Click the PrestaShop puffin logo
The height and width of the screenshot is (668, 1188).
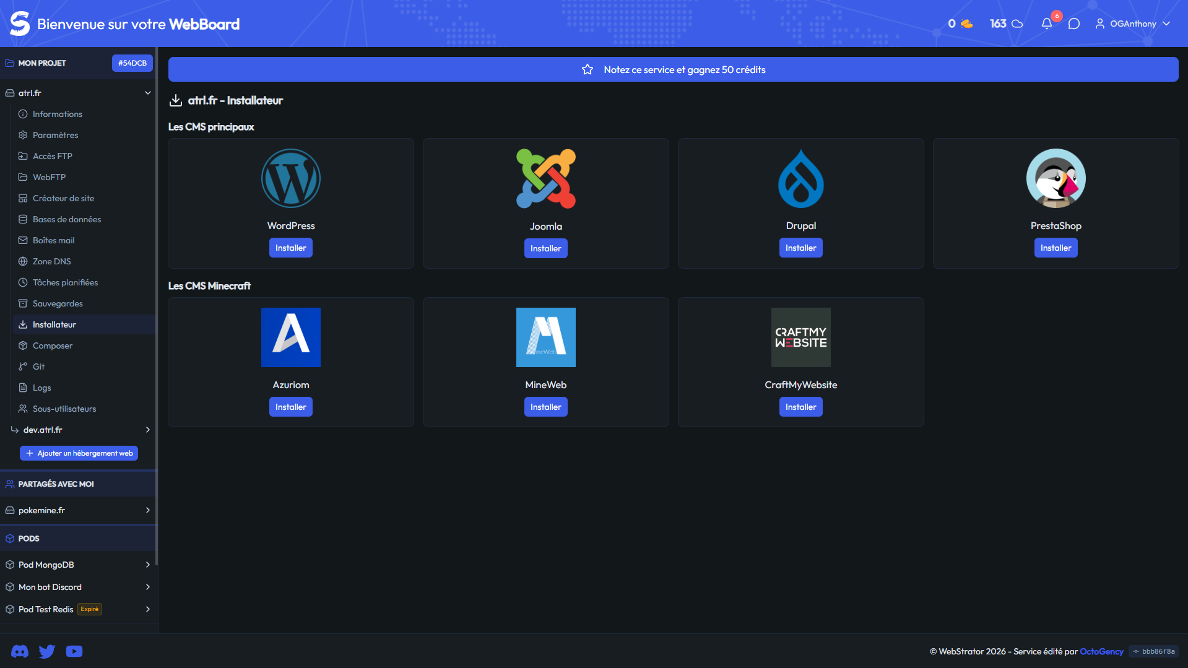click(1056, 178)
